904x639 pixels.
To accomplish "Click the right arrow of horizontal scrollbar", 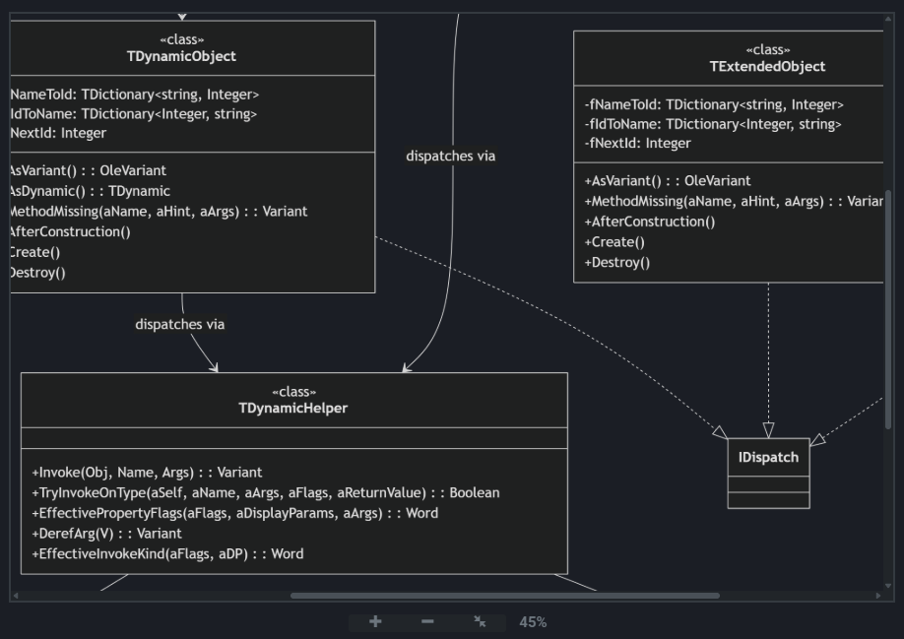I will point(878,596).
